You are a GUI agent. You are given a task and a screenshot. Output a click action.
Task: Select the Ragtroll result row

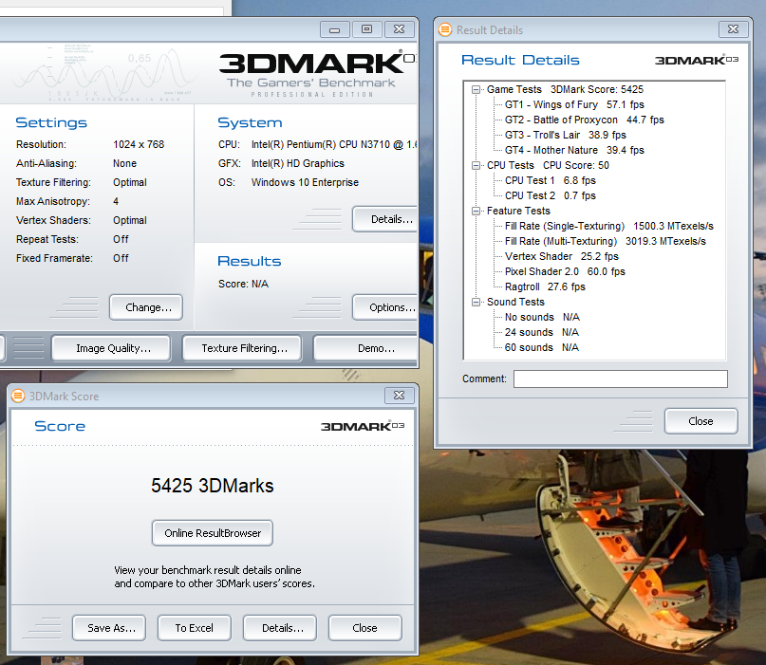click(x=545, y=286)
